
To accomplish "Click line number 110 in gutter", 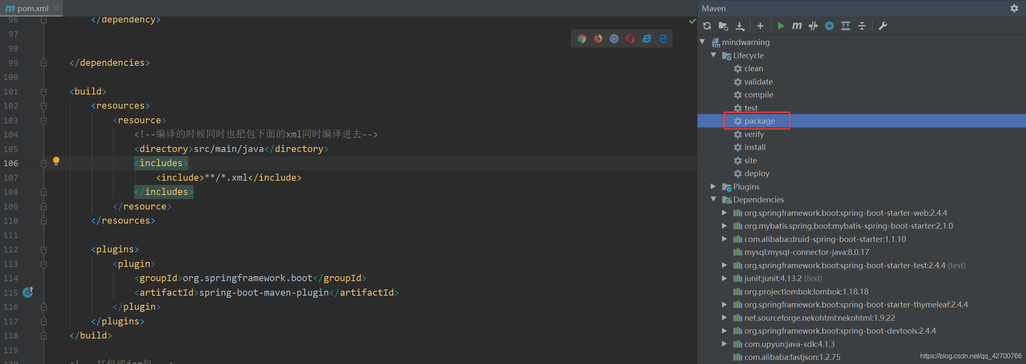I will 11,221.
